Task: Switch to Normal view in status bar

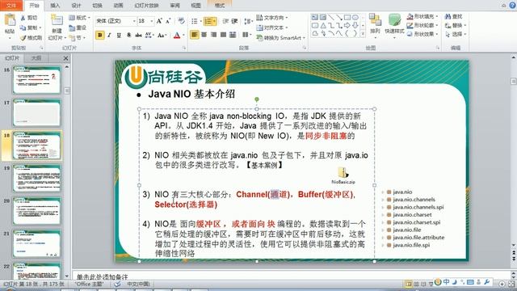Action: pos(409,284)
